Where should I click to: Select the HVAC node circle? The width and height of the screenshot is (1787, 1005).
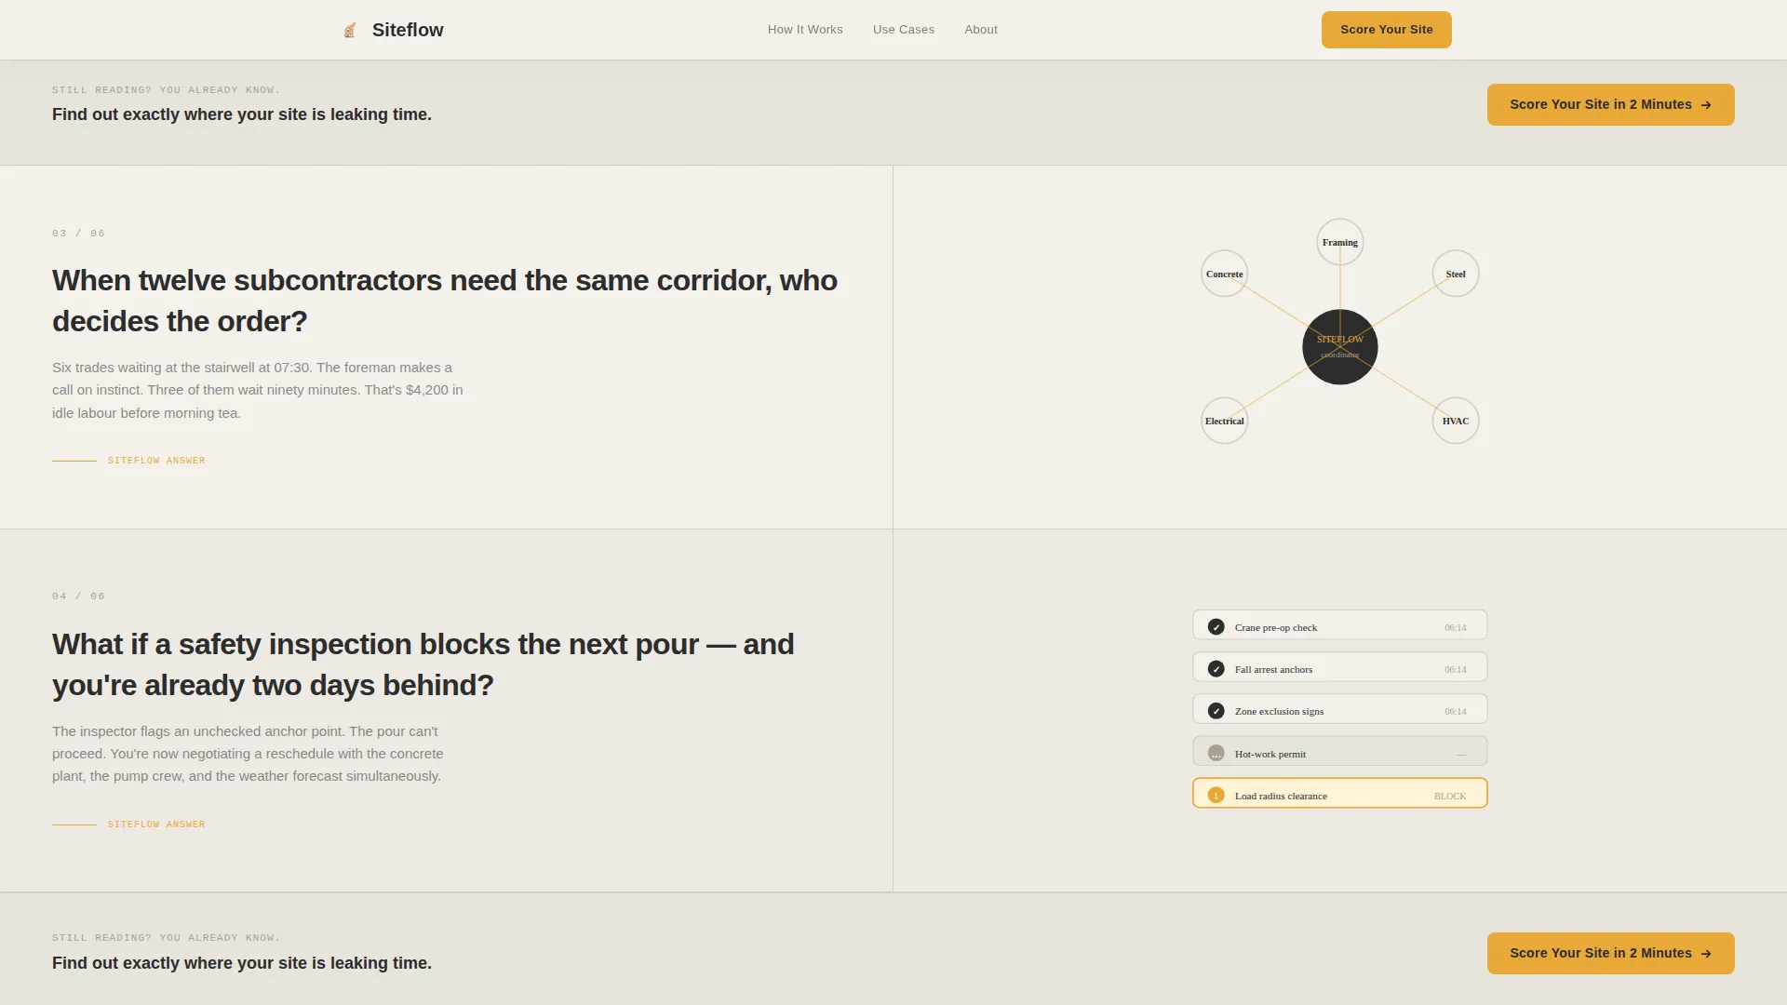(1456, 421)
